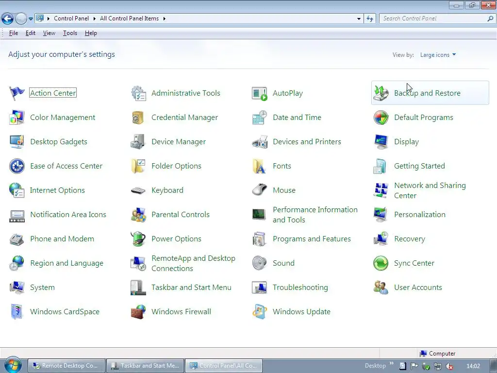Click the Back navigation button
Viewport: 497px width, 373px height.
8,19
